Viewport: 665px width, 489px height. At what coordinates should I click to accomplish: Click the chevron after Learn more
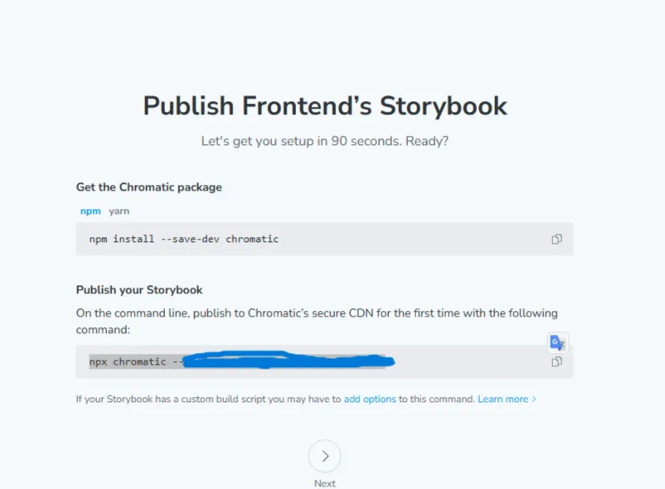point(534,399)
